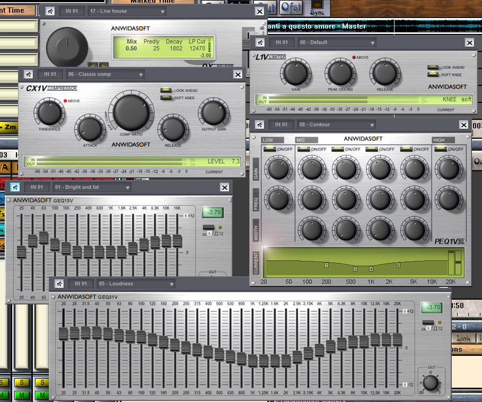Click the Ofst icon in top toolbar

point(291,7)
